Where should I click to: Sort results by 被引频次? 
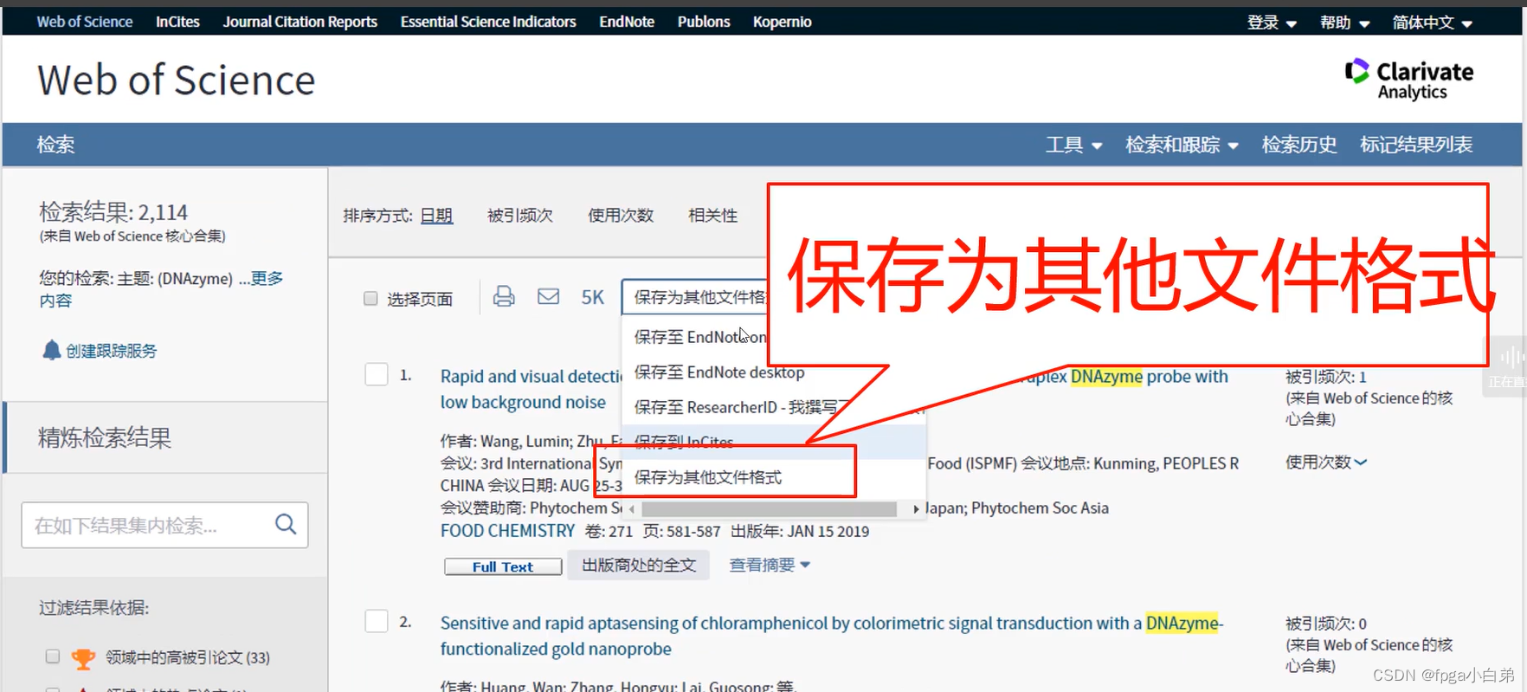pos(519,215)
